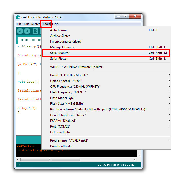Click the void loop() code line
Image resolution: width=189 pixels, height=183 pixels.
click(x=28, y=82)
